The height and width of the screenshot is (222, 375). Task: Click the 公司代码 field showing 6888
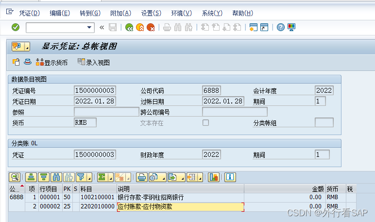211,90
